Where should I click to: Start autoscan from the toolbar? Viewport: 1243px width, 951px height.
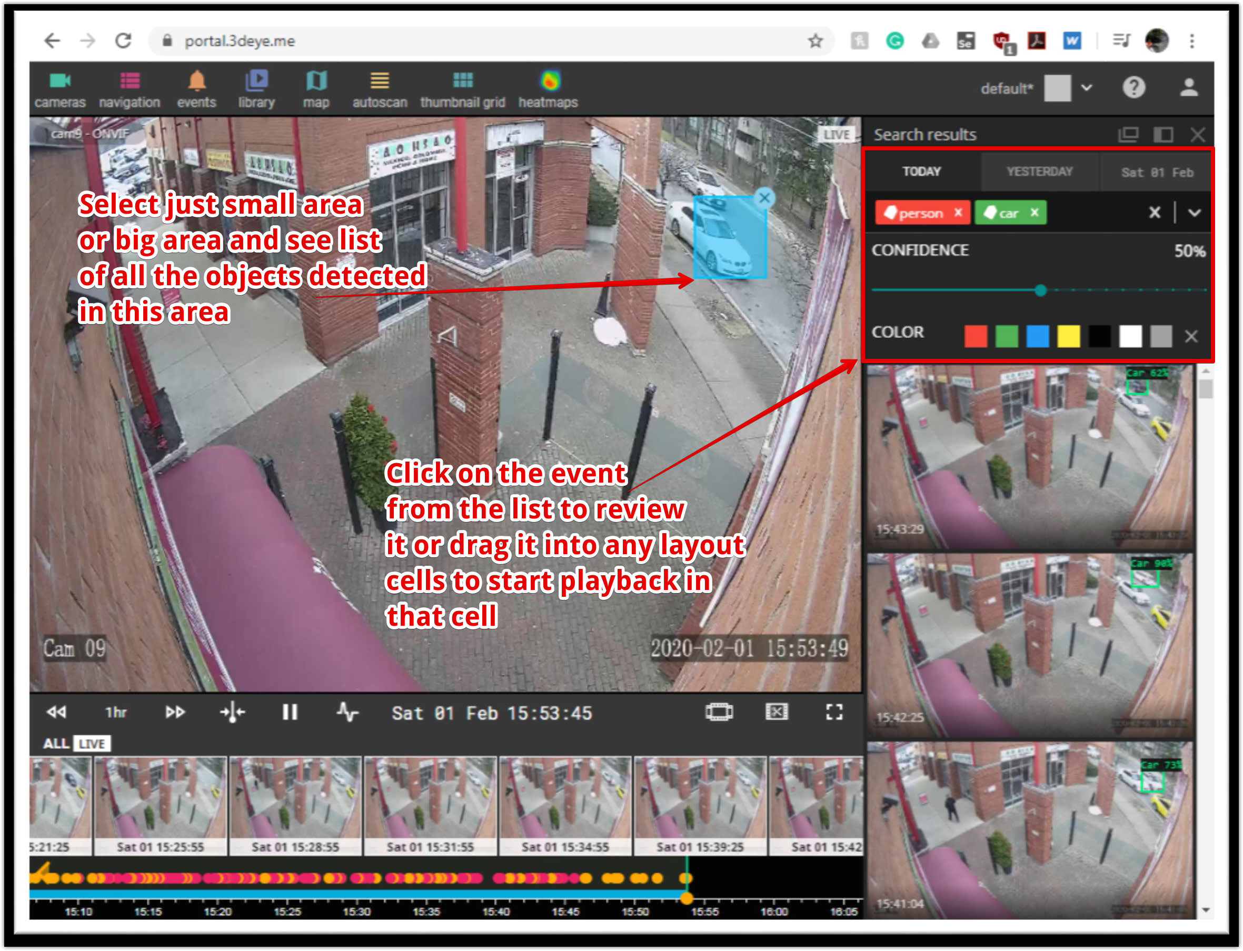pyautogui.click(x=380, y=89)
